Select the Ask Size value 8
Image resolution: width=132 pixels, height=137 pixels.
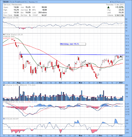30,10
